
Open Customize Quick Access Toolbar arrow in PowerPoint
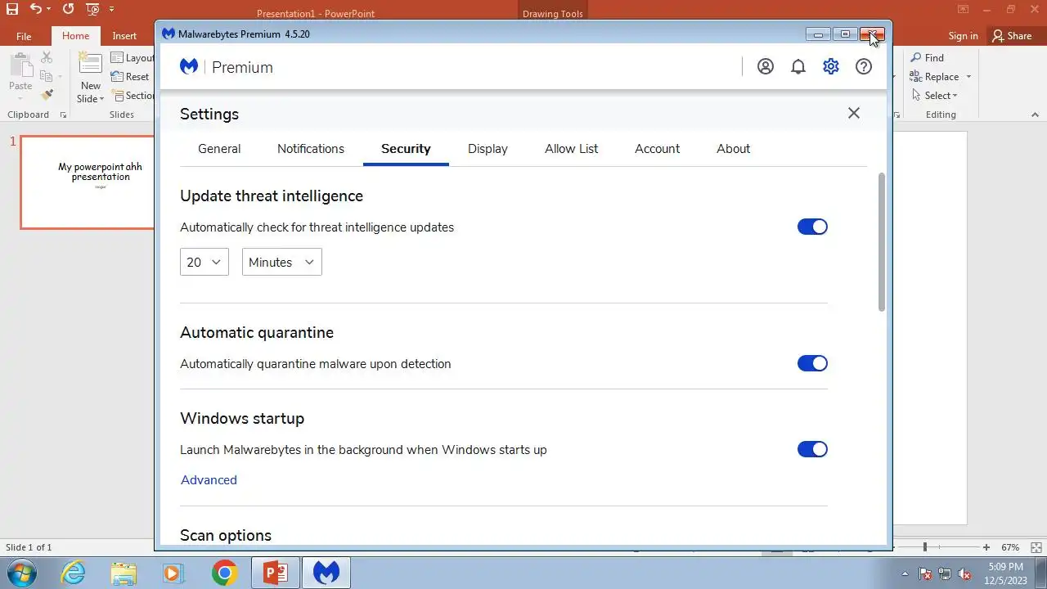tap(112, 10)
